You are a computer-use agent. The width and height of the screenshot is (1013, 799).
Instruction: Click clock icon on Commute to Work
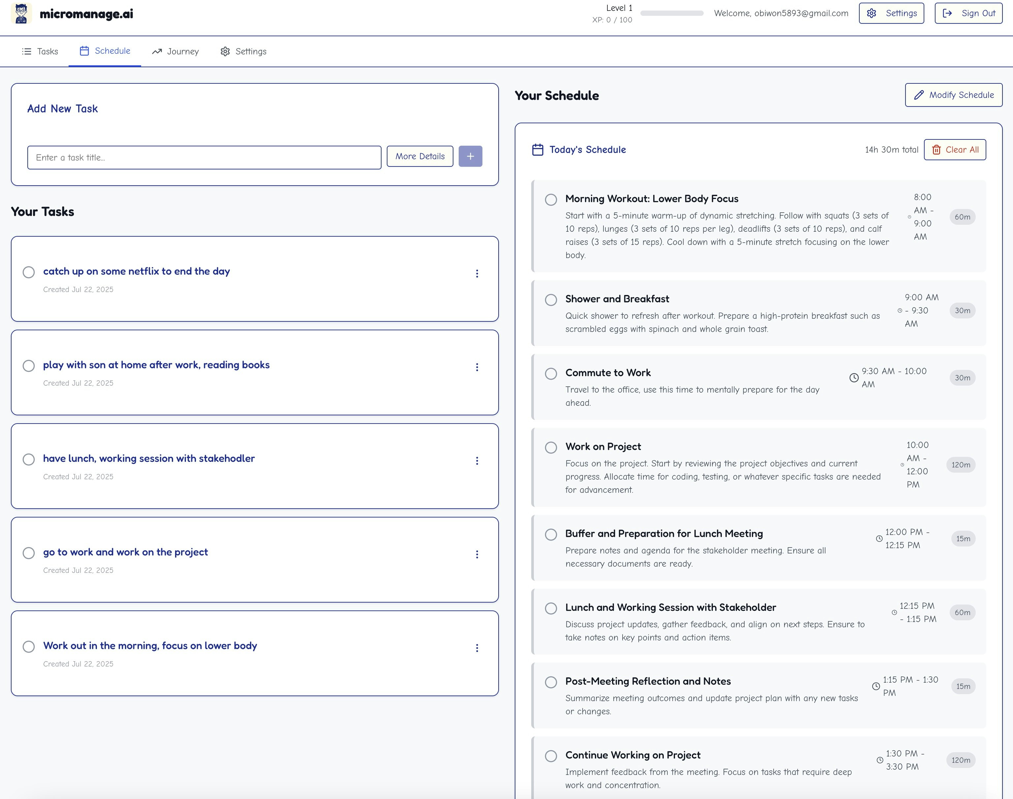(854, 377)
